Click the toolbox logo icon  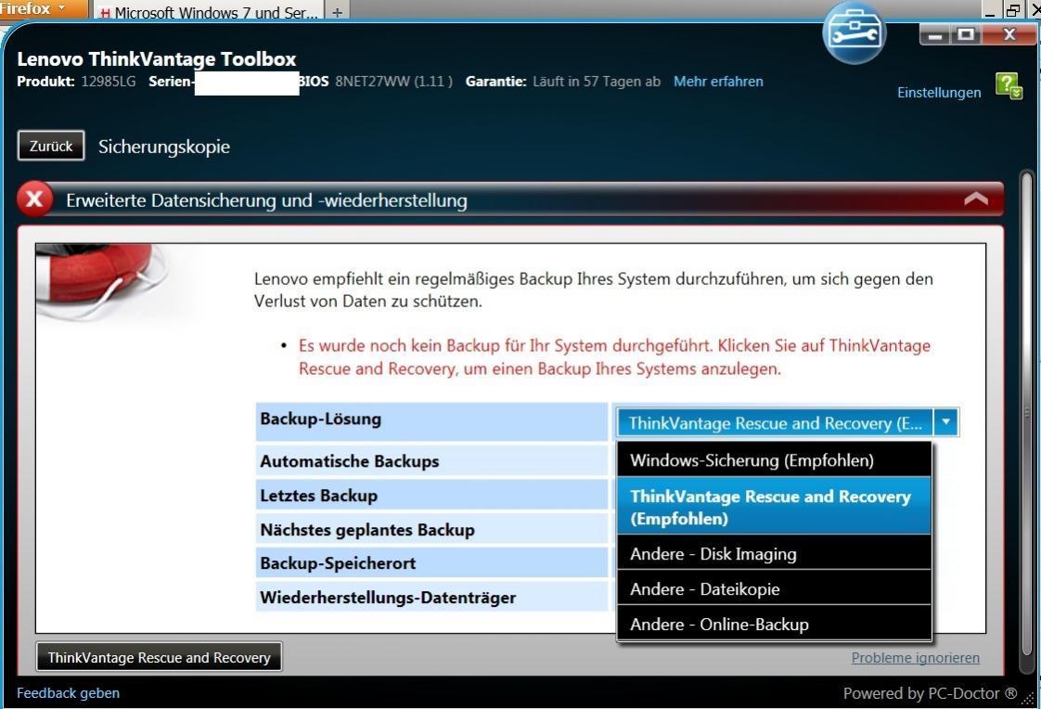coord(855,33)
